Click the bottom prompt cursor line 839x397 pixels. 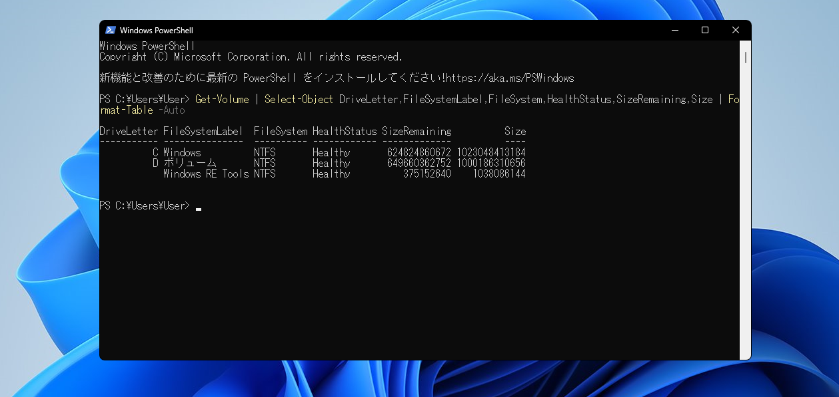151,205
